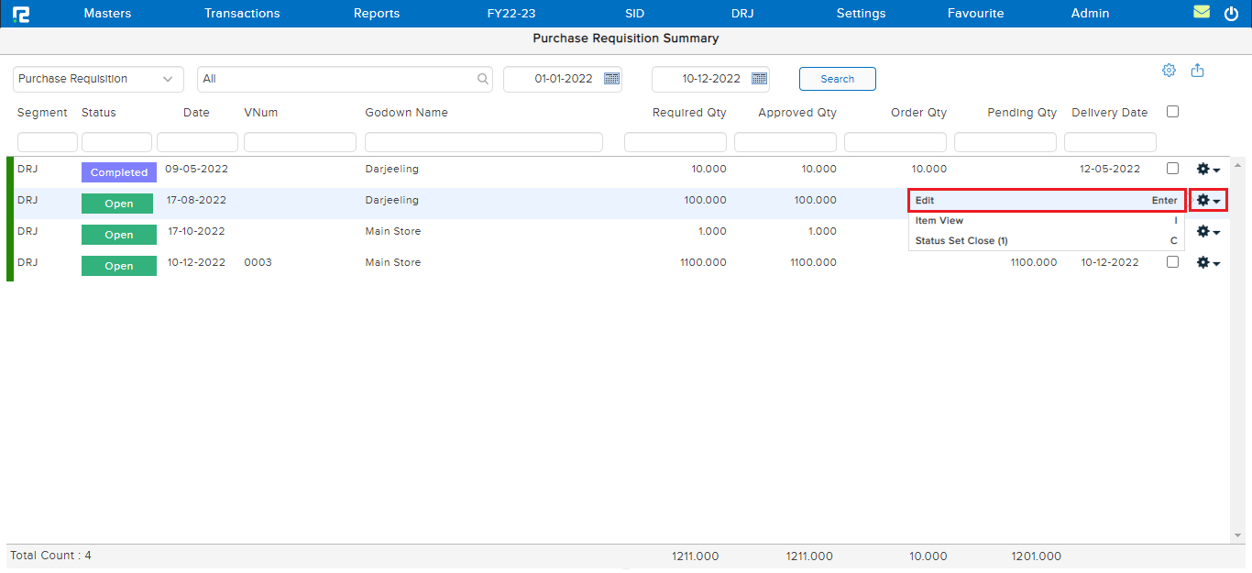
Task: Tick the checkbox for VNum 0003 row
Action: tap(1172, 262)
